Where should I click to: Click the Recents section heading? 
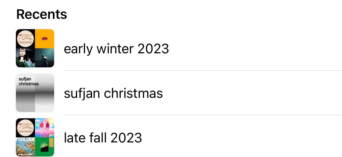coord(42,14)
